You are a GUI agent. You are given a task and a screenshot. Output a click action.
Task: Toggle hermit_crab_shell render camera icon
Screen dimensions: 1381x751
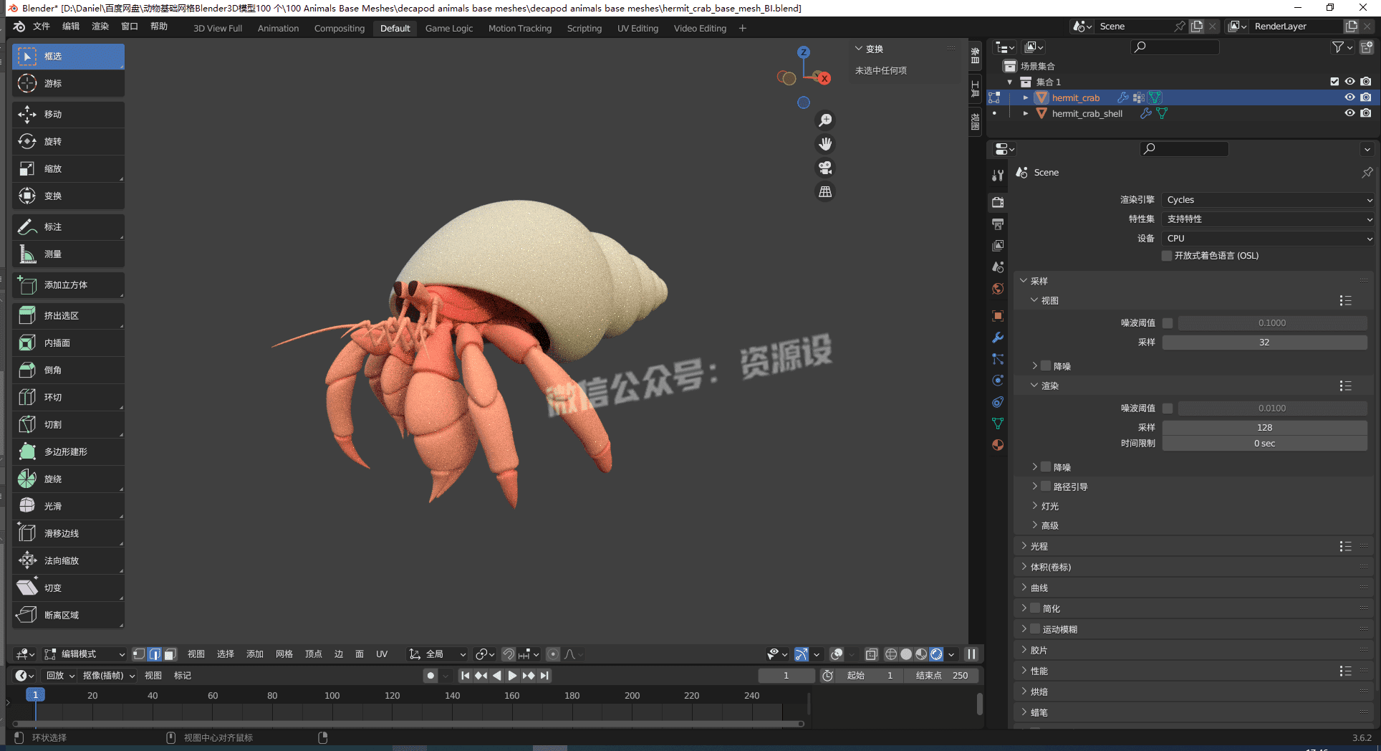1366,113
